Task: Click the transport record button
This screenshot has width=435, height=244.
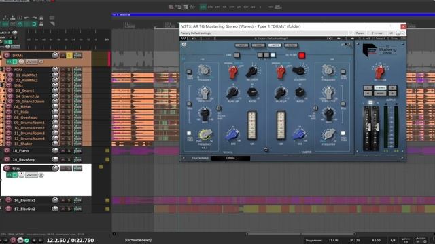Action: point(13,240)
